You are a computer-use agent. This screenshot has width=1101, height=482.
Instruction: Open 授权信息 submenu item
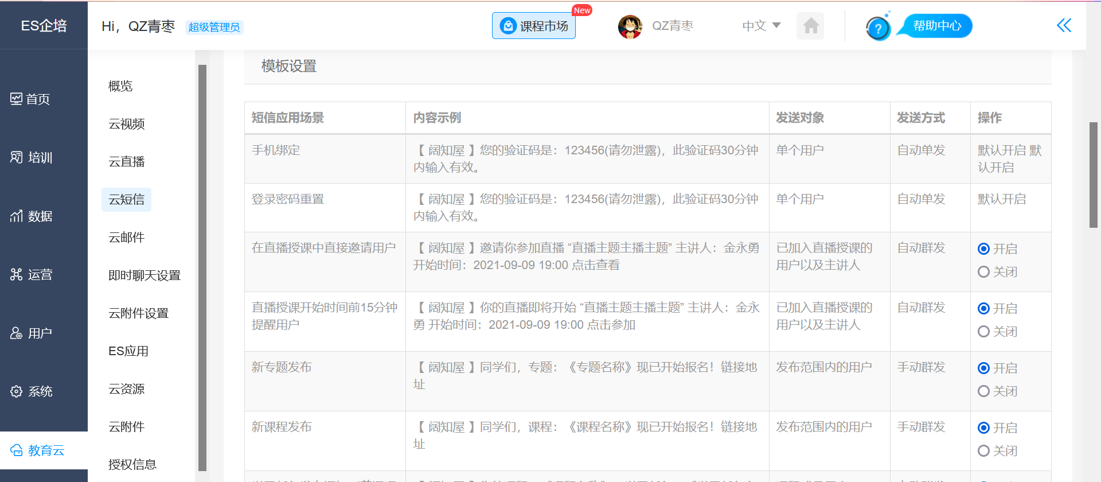(132, 465)
